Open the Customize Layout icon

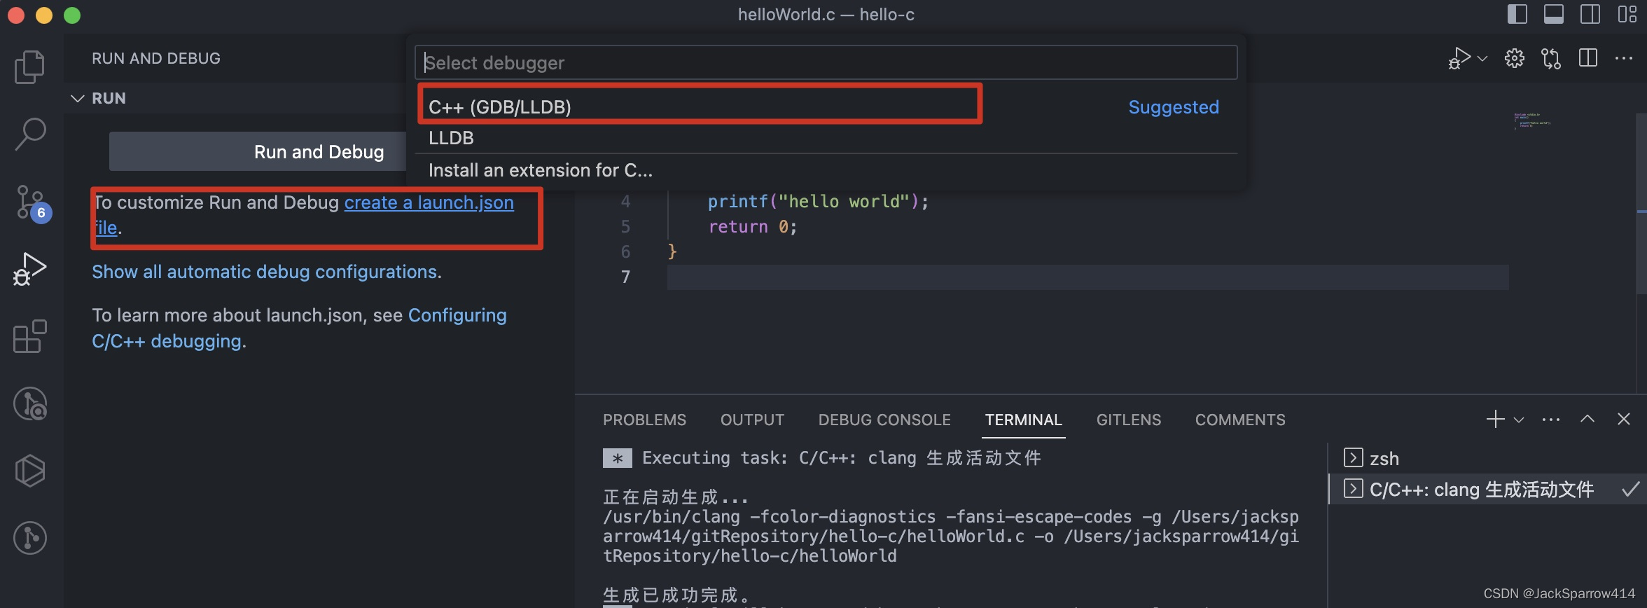[1627, 14]
